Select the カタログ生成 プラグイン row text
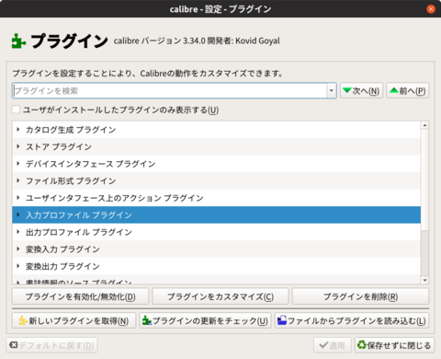Screen dimensions: 441x359 [x=71, y=130]
